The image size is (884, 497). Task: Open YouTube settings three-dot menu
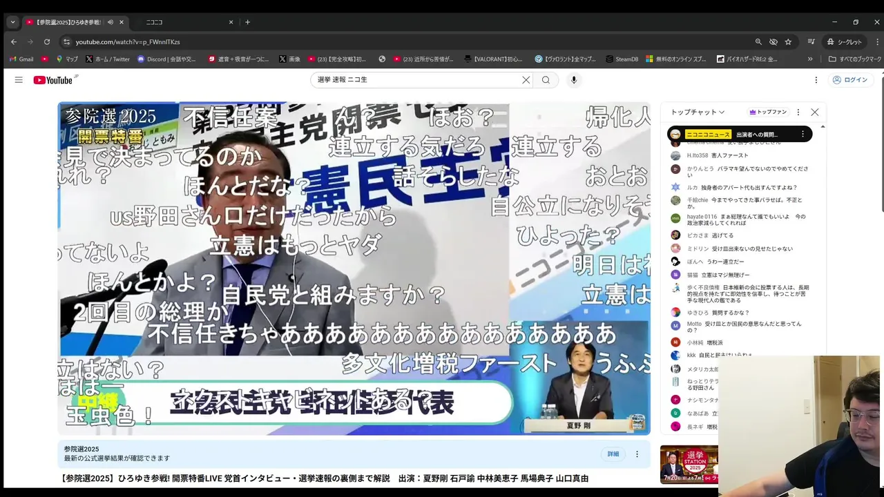click(x=816, y=80)
